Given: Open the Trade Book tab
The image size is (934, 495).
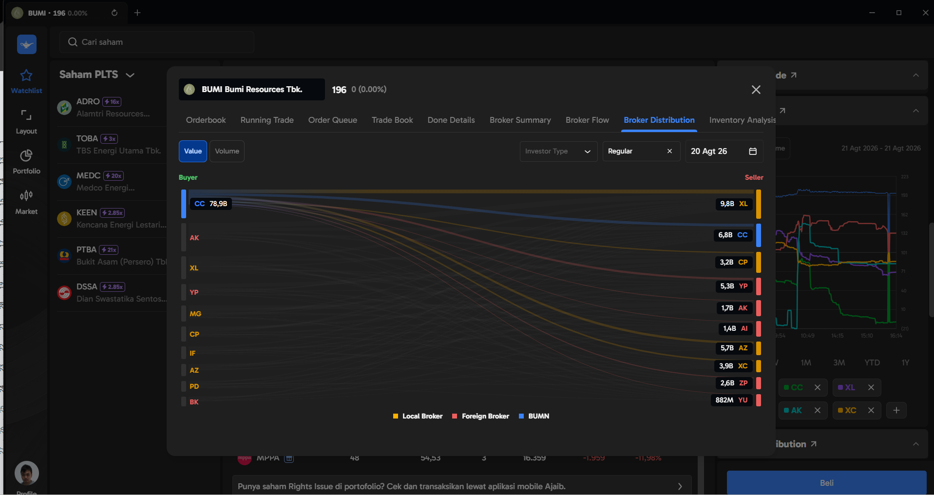Looking at the screenshot, I should 392,120.
